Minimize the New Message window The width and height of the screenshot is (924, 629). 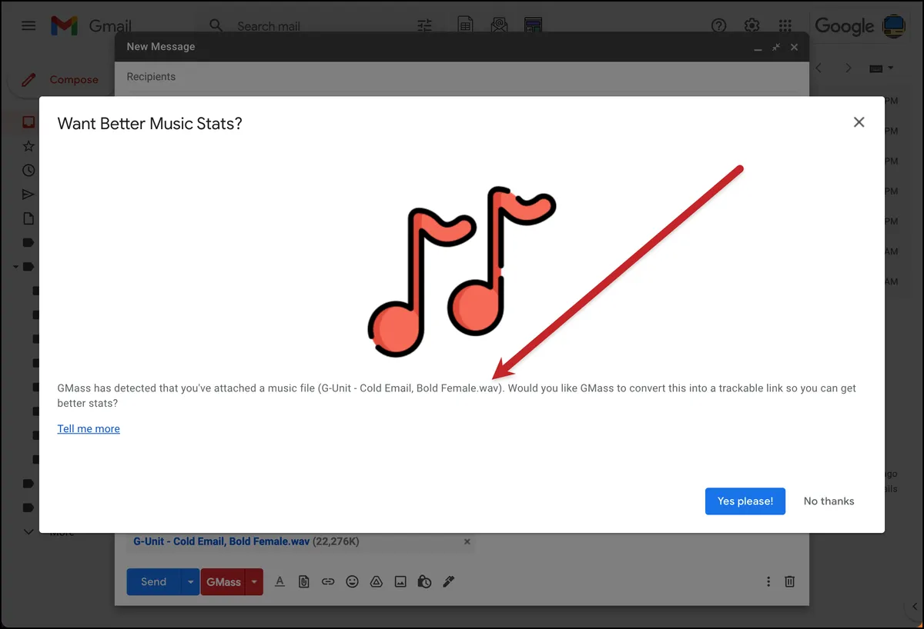pyautogui.click(x=758, y=48)
